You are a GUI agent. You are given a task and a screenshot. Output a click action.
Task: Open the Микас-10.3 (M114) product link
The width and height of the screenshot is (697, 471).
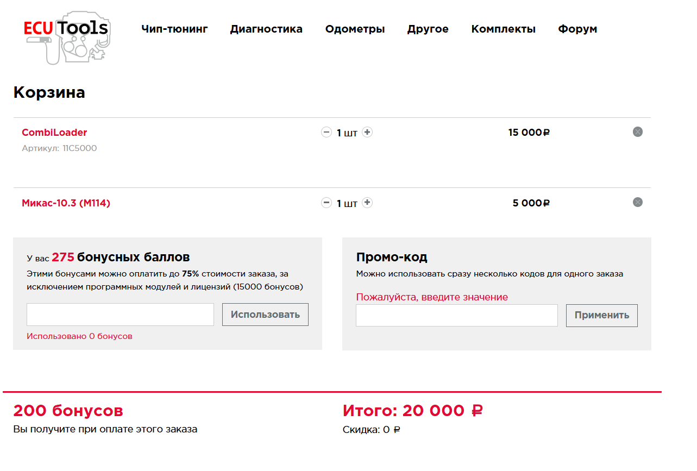[66, 203]
